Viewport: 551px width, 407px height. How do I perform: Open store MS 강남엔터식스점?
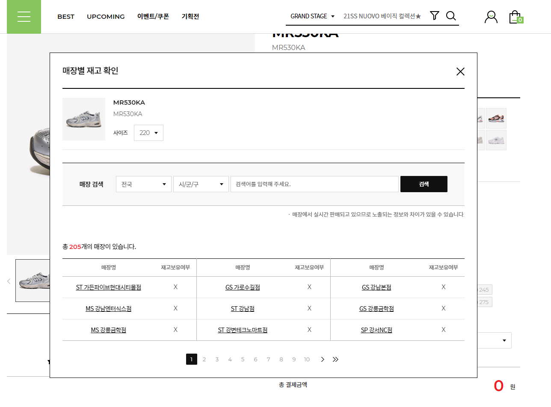pos(109,309)
